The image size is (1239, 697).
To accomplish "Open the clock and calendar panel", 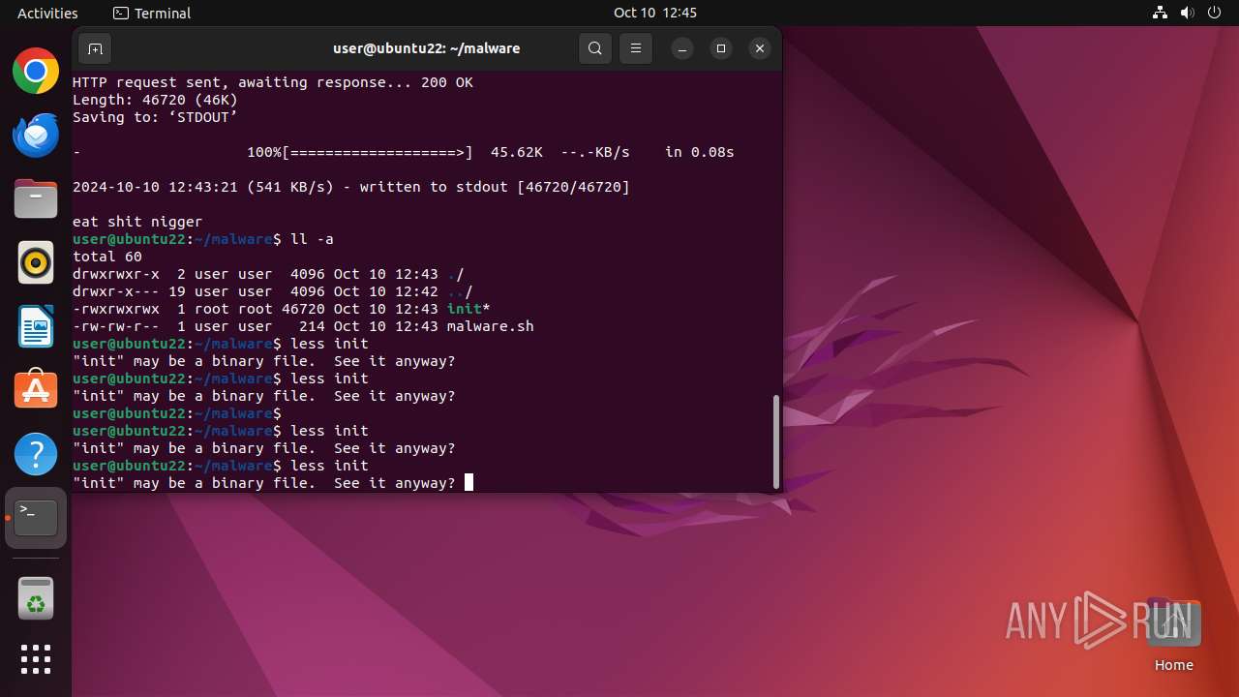I will click(655, 13).
